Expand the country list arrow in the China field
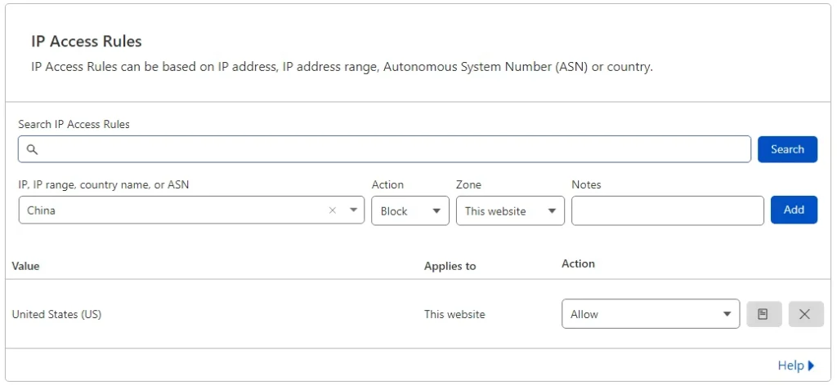This screenshot has height=385, width=837. pyautogui.click(x=353, y=210)
